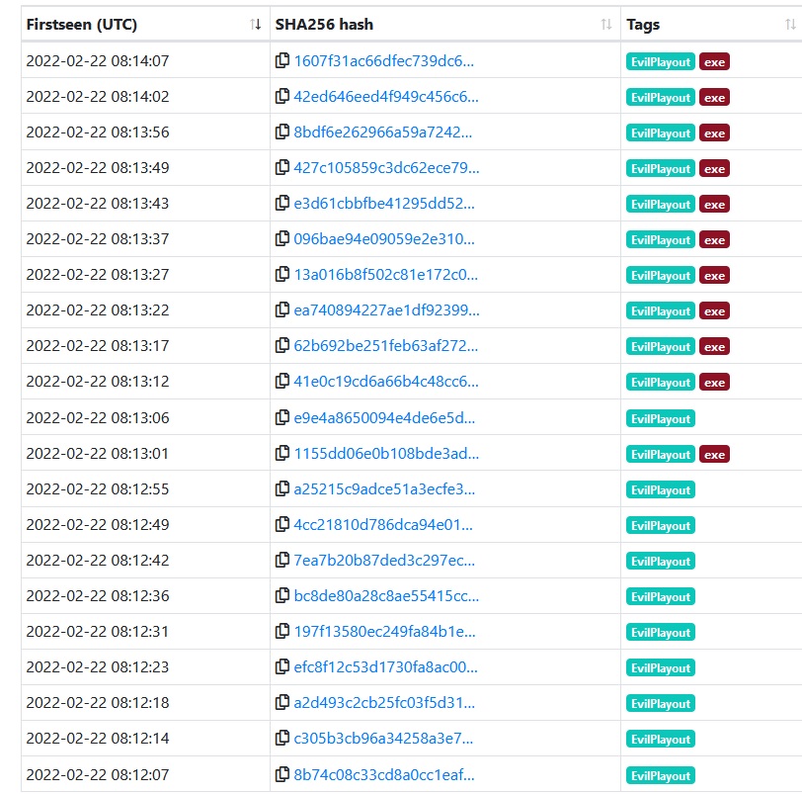Open hash link 427c105859c3dc62ece79...
802x794 pixels.
386,168
